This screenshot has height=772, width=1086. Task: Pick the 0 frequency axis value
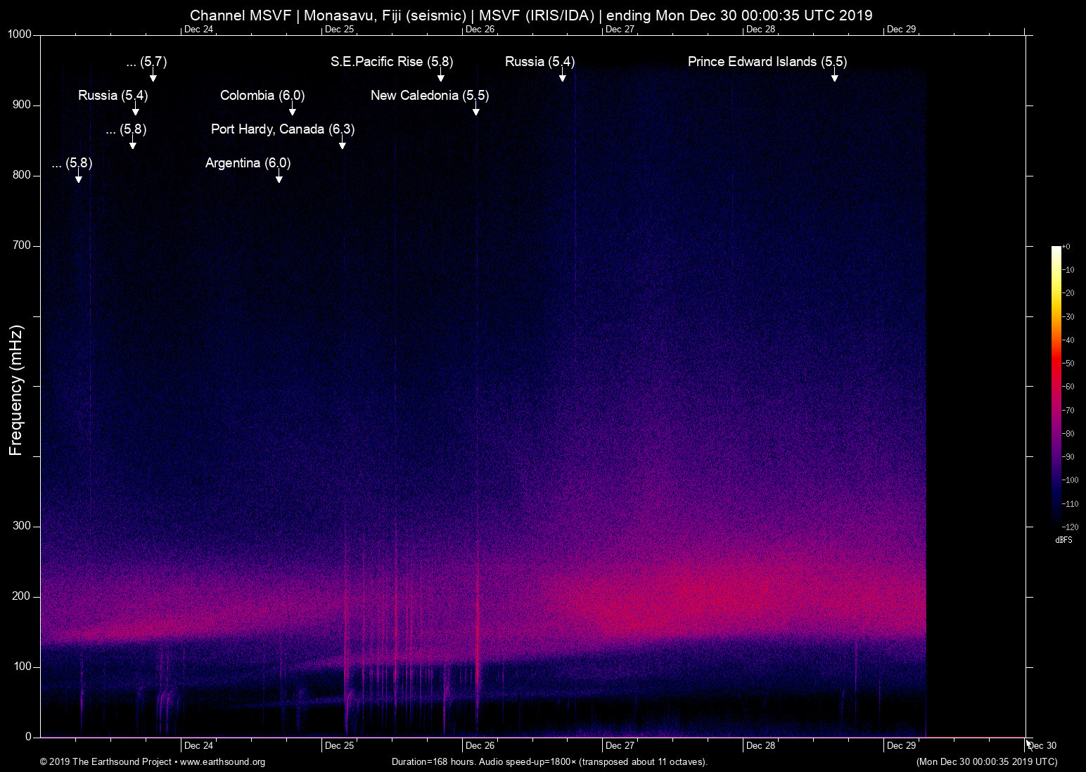tap(29, 737)
